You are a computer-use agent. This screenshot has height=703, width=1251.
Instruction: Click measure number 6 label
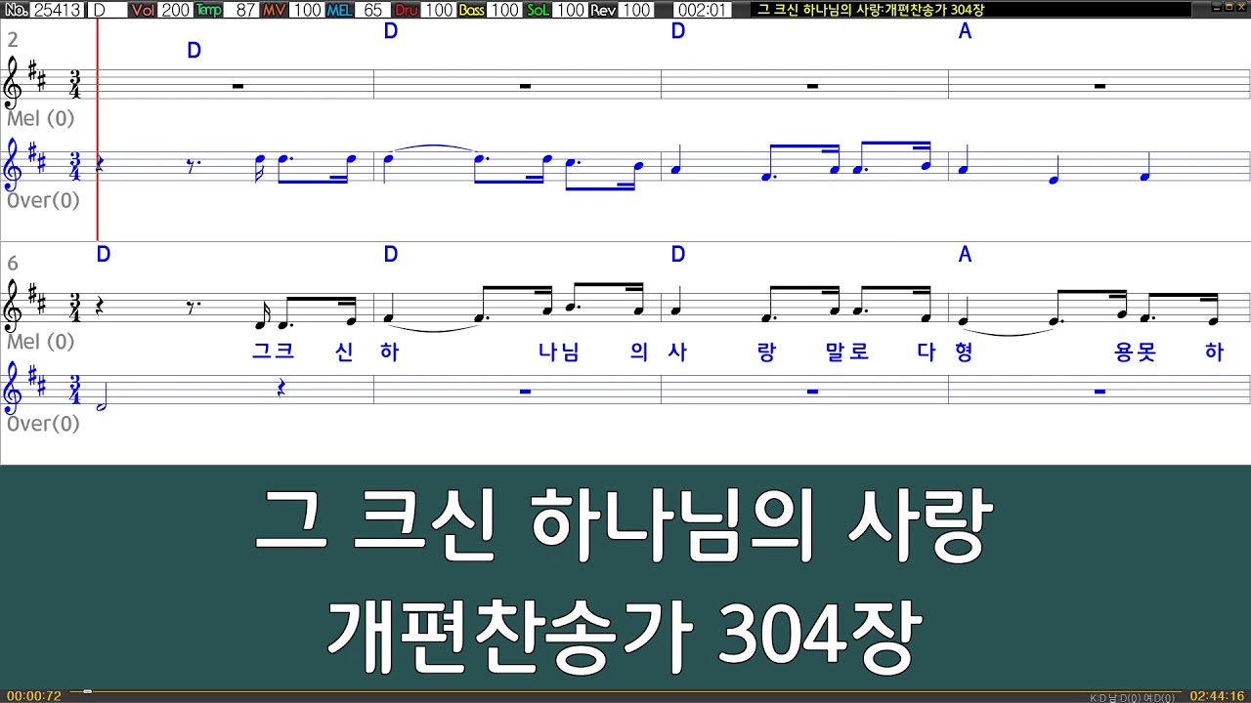13,264
